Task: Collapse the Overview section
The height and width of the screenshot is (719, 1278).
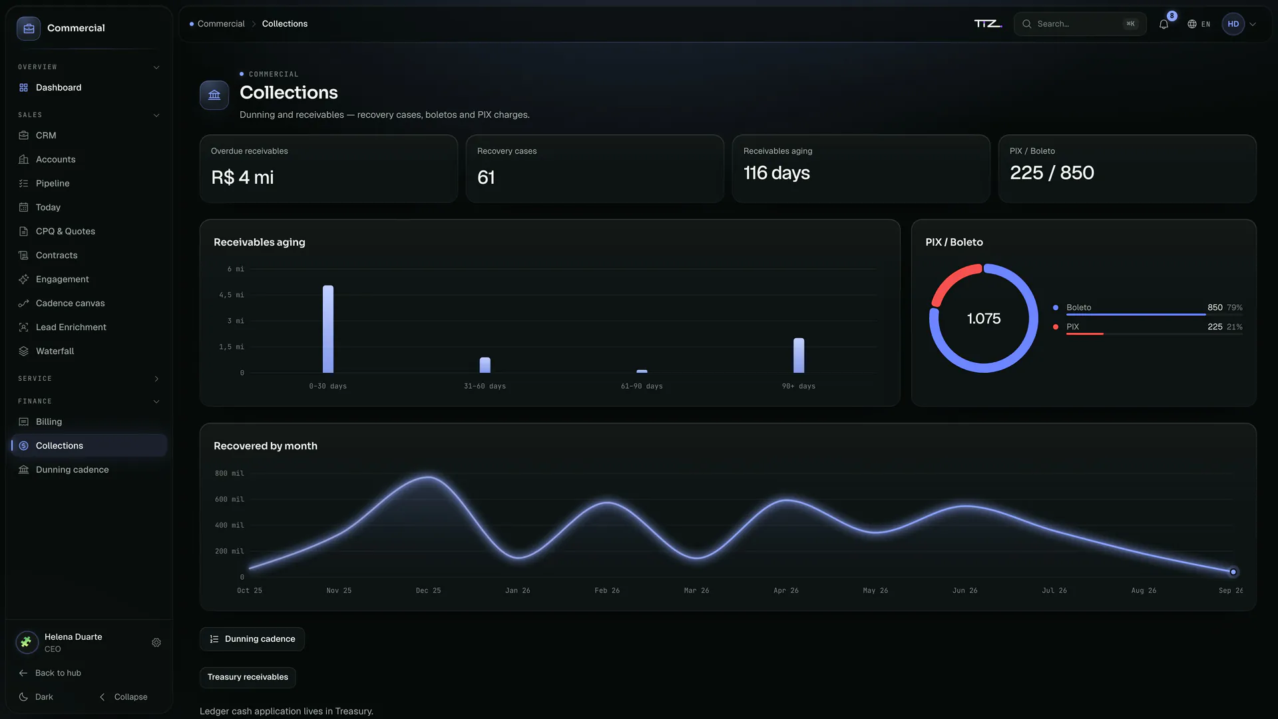Action: pyautogui.click(x=156, y=67)
